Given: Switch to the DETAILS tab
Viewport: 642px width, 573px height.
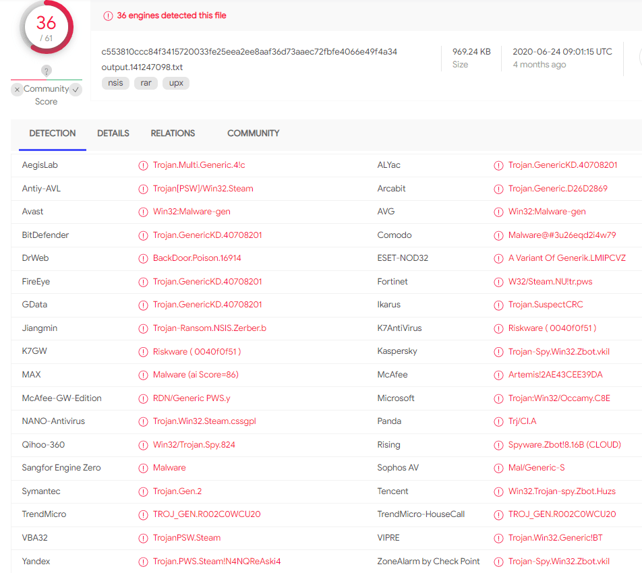Looking at the screenshot, I should (x=113, y=133).
